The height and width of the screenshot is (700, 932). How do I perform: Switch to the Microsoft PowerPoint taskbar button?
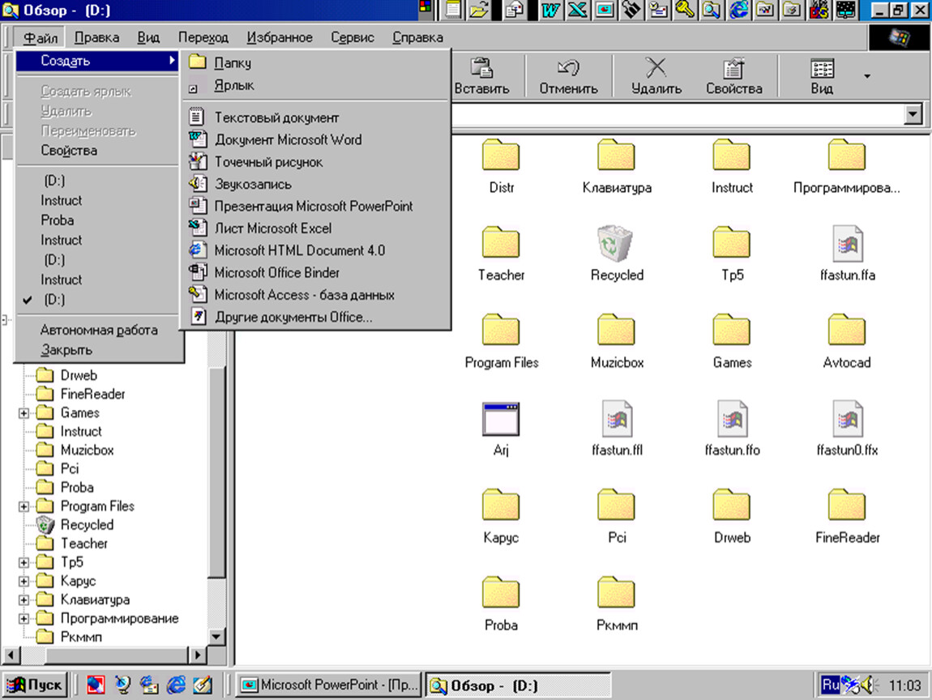pos(329,685)
